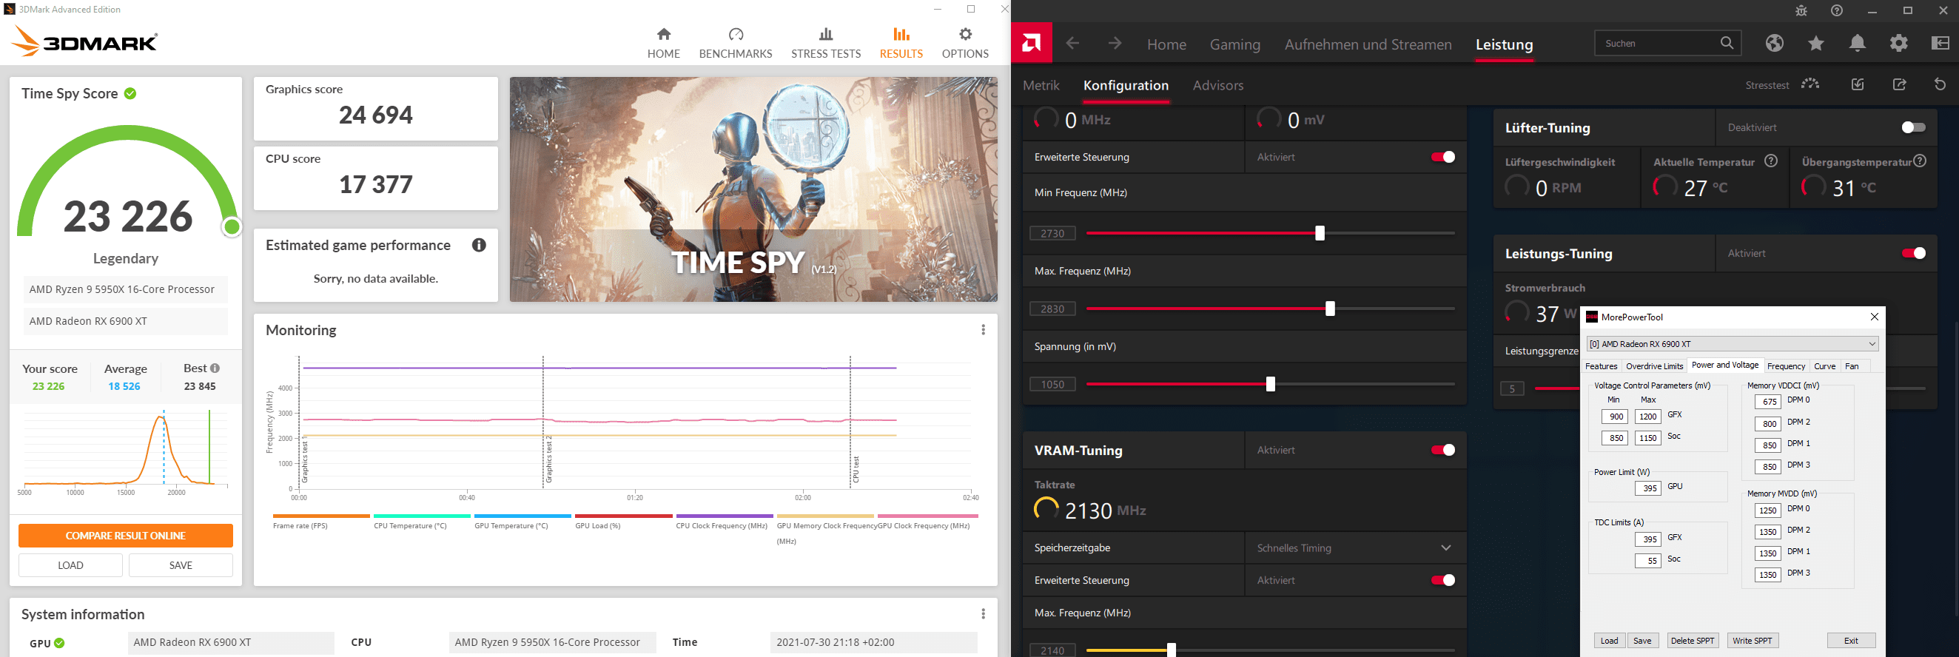Open the 3DMark BENCHMARKS gauge icon
This screenshot has width=1959, height=657.
tap(736, 34)
